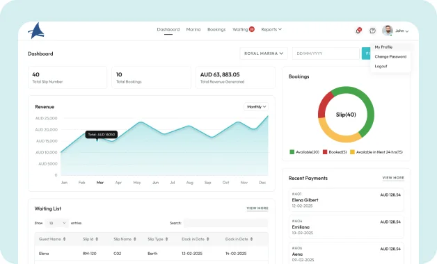437x264 pixels.
Task: Click slip id RM-120 cell
Action: [x=90, y=254]
